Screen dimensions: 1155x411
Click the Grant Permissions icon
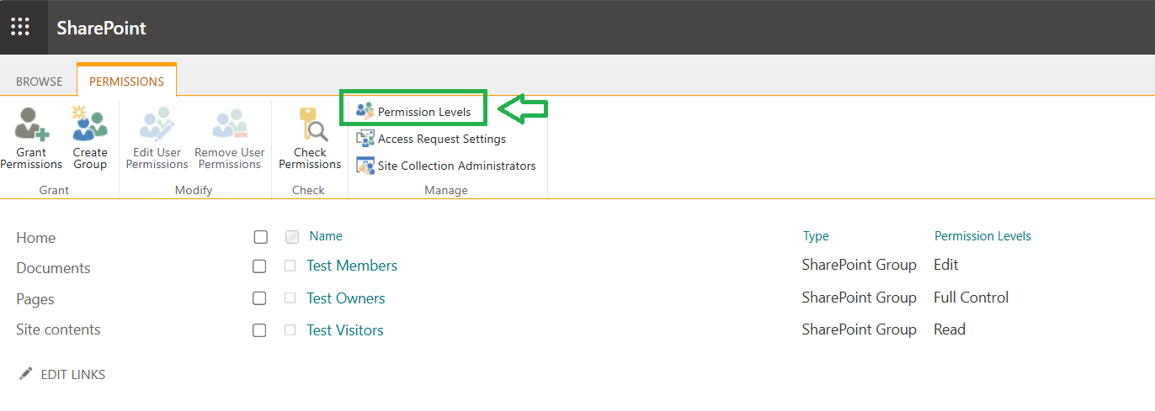pos(32,124)
